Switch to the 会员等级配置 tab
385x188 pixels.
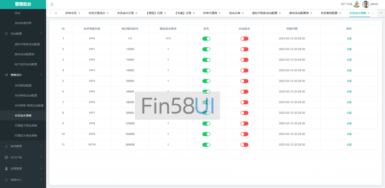pyautogui.click(x=329, y=13)
